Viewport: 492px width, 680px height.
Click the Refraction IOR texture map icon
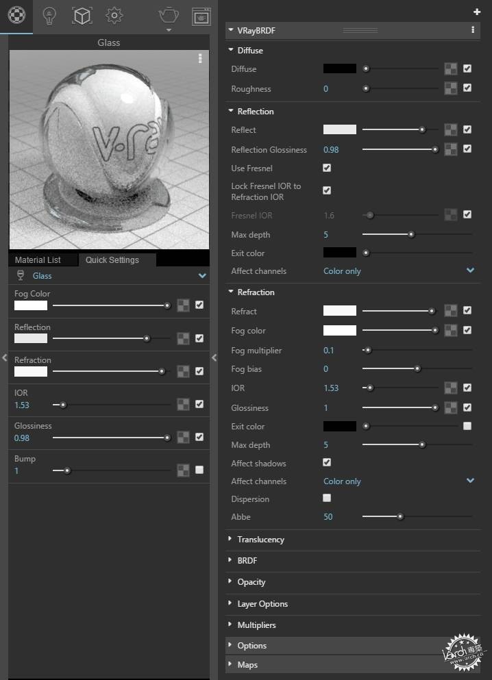point(451,388)
